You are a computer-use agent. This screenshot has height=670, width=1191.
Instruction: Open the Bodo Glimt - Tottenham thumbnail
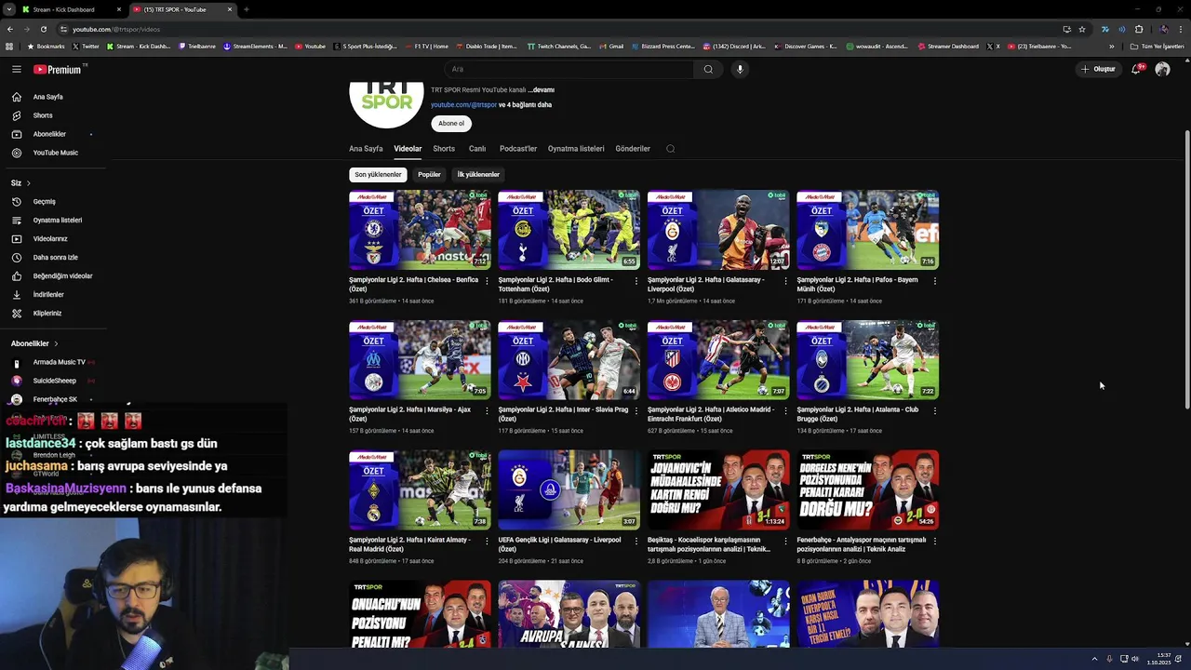(x=569, y=230)
